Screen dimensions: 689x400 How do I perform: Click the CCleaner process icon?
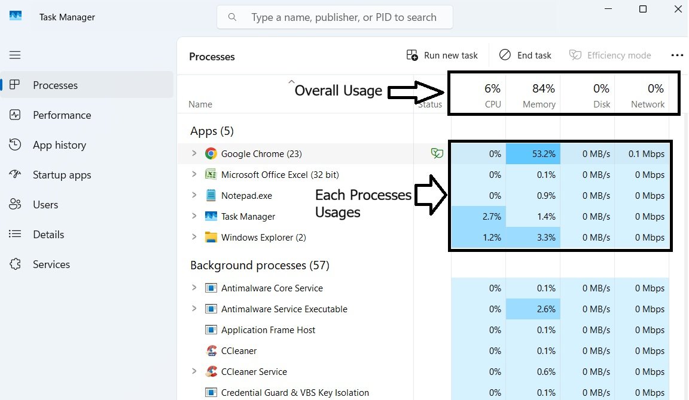[211, 350]
